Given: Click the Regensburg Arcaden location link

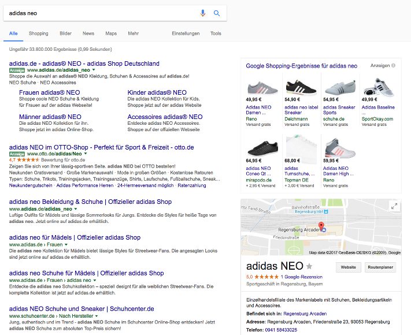Looking at the screenshot, I should [305, 314].
